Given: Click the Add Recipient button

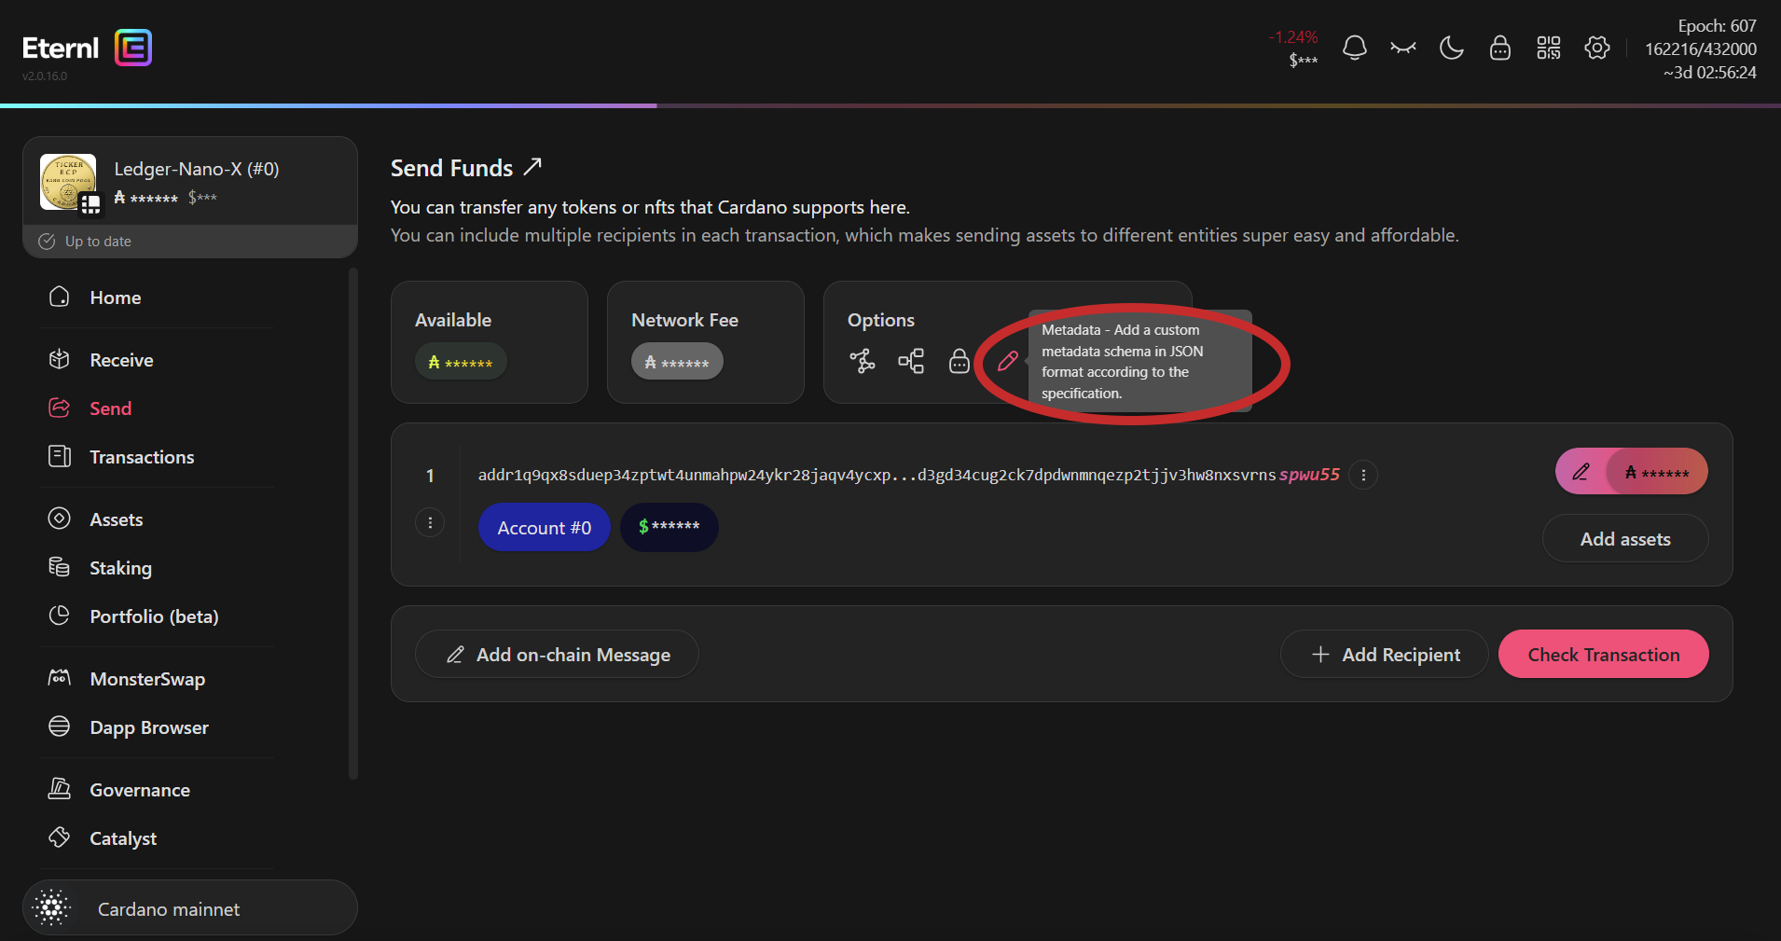Looking at the screenshot, I should pyautogui.click(x=1384, y=655).
